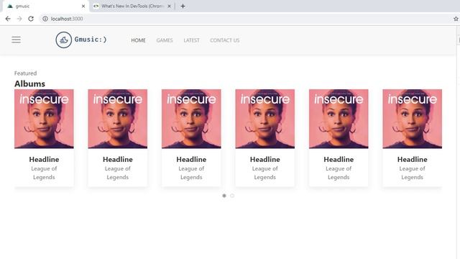
Task: Focus the localhost:3000 address bar
Action: point(247,19)
